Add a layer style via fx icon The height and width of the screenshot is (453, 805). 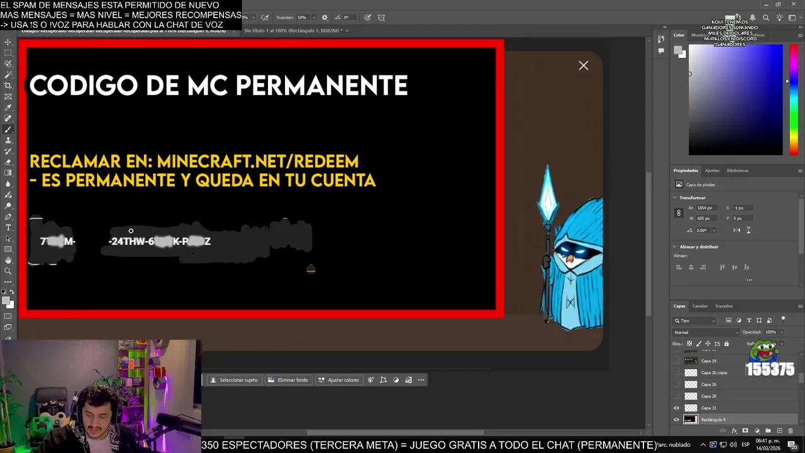(x=735, y=431)
